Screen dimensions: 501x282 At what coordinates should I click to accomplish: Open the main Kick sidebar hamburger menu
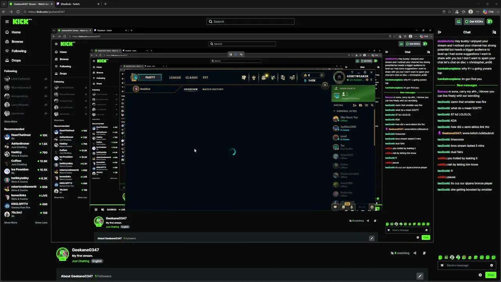click(7, 22)
